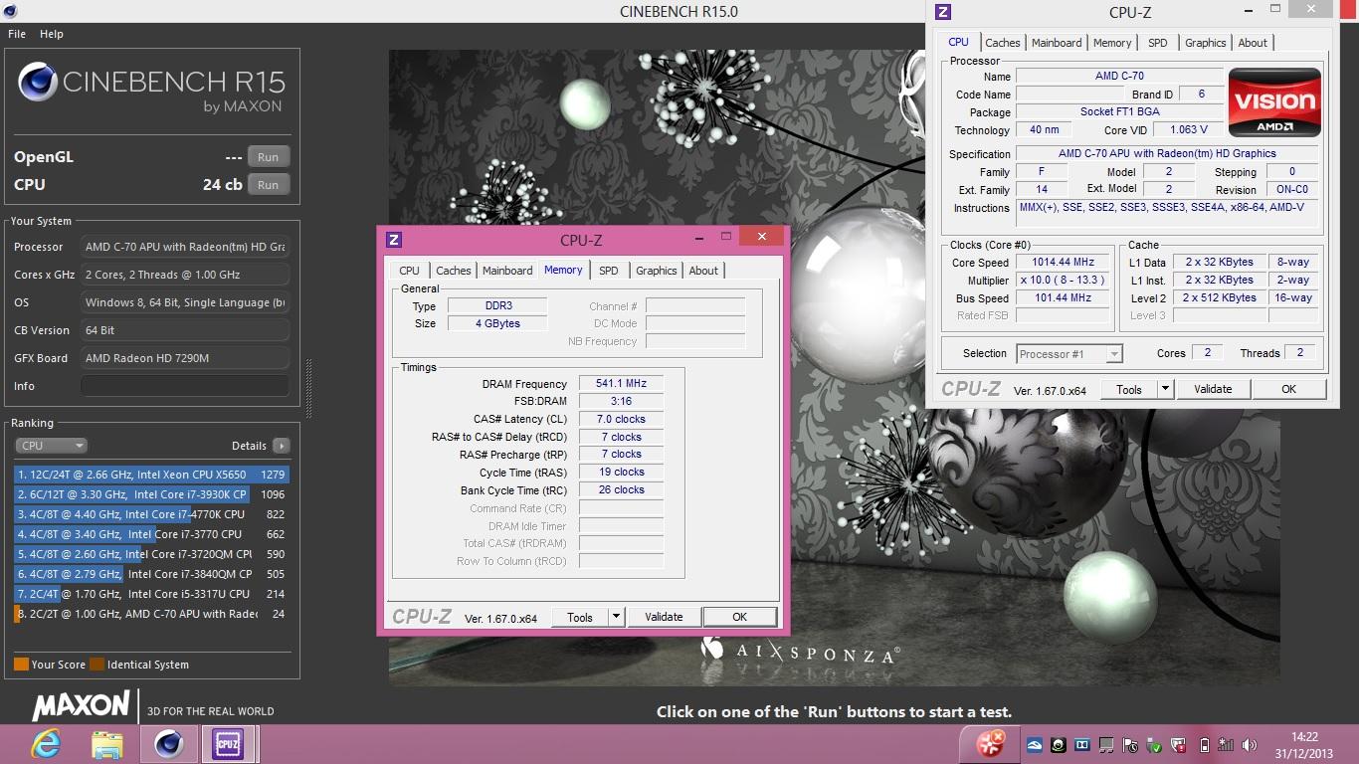This screenshot has height=764, width=1359.
Task: Click the battery status tray icon
Action: tap(1205, 745)
